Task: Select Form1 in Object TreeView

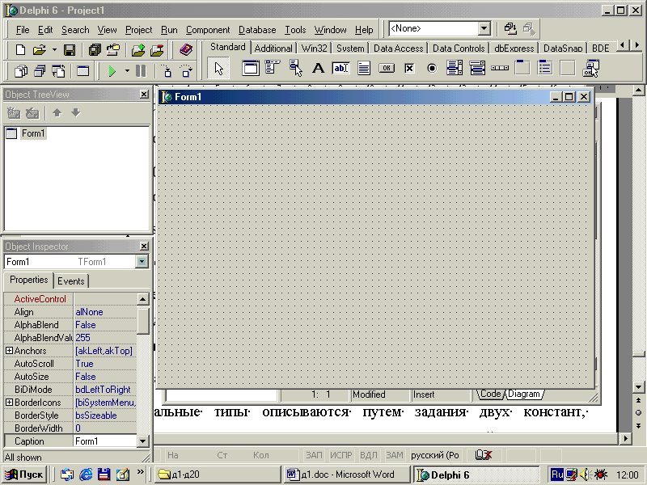Action: 32,133
